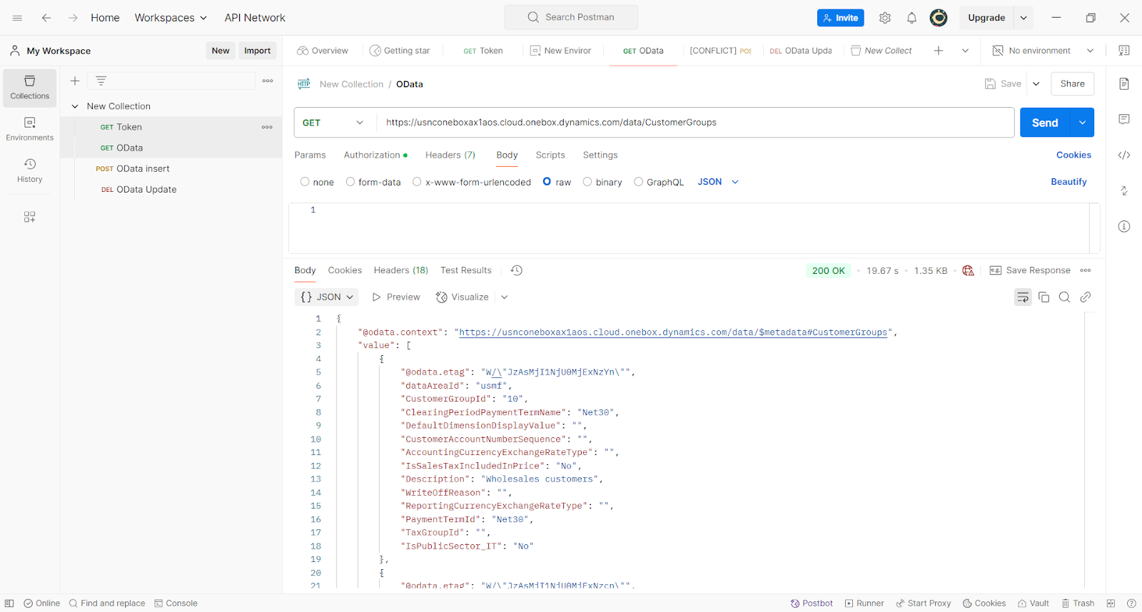Open the settings gear icon

[885, 18]
